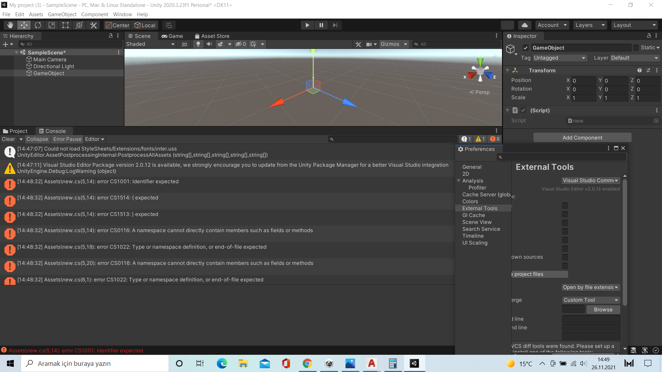
Task: Open the GameObject menu
Action: [x=62, y=14]
